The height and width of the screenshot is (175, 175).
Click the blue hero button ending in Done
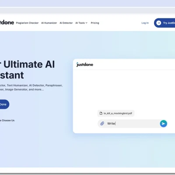pos(4,104)
